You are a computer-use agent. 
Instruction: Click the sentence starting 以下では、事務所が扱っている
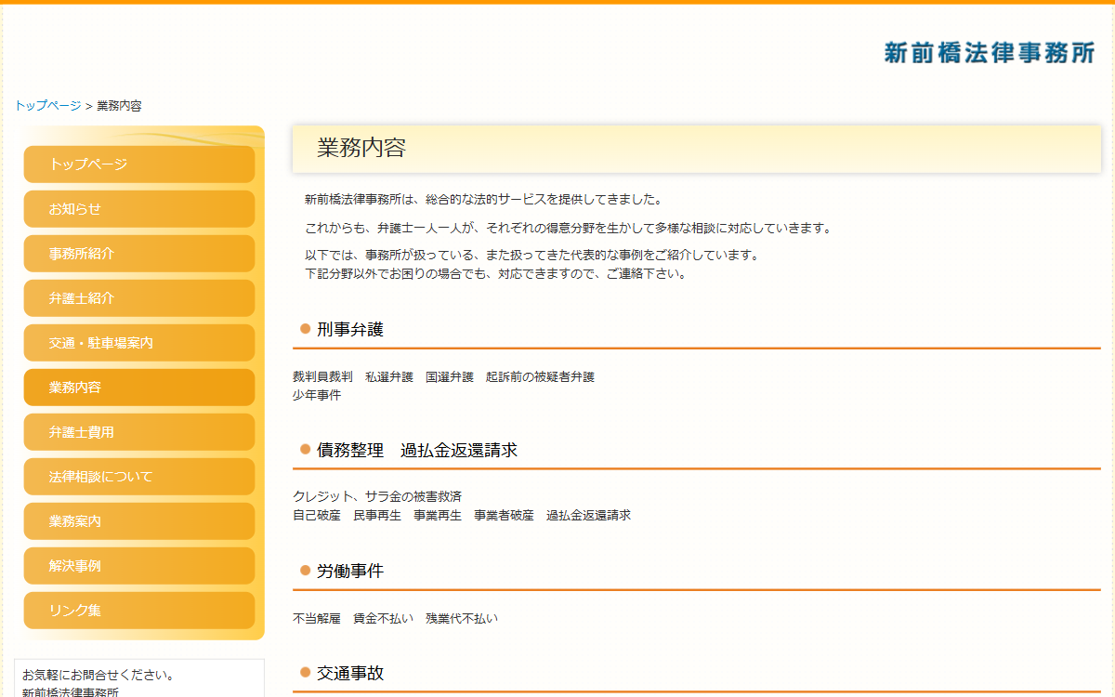tap(532, 256)
